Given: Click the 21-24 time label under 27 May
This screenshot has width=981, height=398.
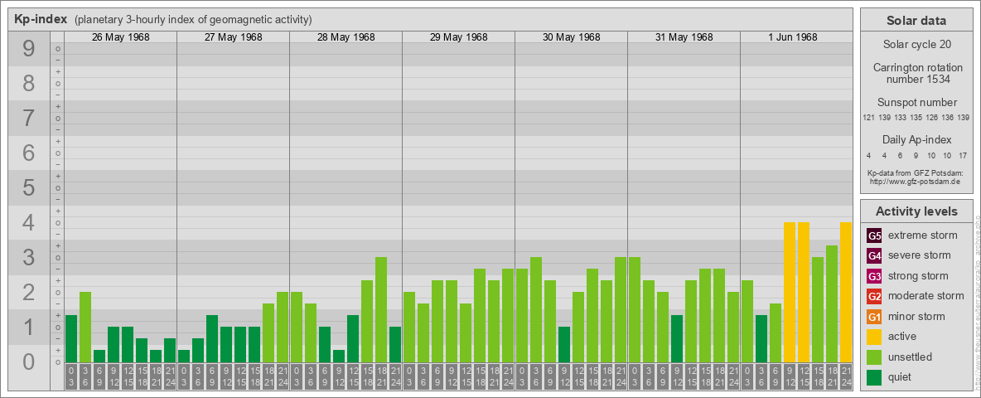Looking at the screenshot, I should coord(283,378).
